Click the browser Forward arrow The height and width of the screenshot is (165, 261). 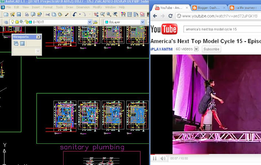pyautogui.click(x=163, y=16)
